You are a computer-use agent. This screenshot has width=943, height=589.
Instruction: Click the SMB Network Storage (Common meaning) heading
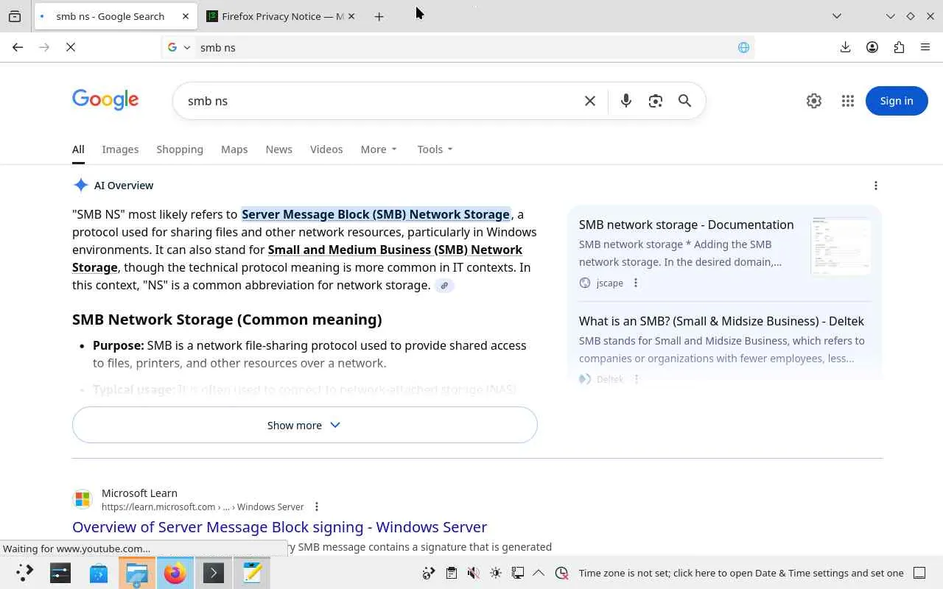[x=227, y=320]
